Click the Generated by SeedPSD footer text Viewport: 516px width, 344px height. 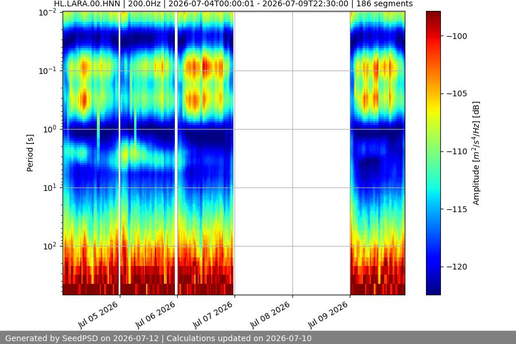(x=158, y=338)
